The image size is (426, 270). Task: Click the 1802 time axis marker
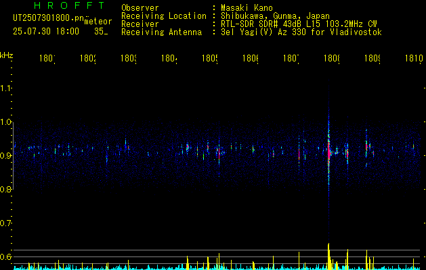tap(88, 58)
